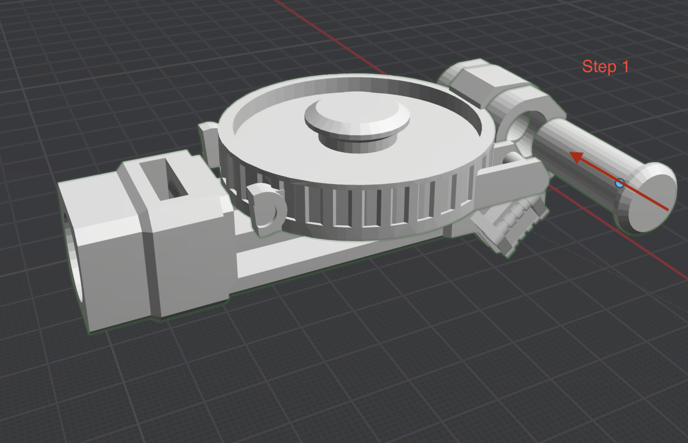Click the Step 1 label
Image resolution: width=688 pixels, height=443 pixels.
pyautogui.click(x=606, y=67)
